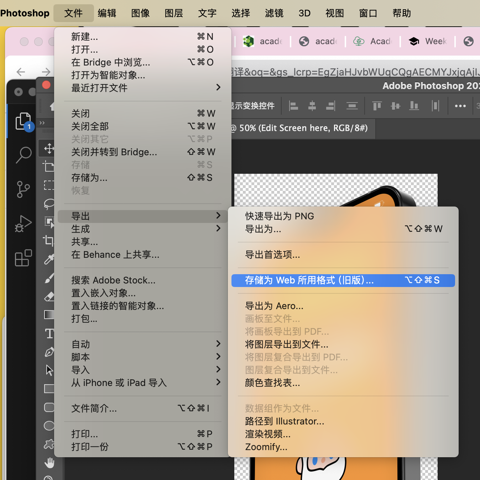
Task: Open the 滤镜 menu
Action: pos(274,13)
